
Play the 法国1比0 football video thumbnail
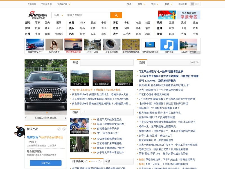[x=80, y=126]
